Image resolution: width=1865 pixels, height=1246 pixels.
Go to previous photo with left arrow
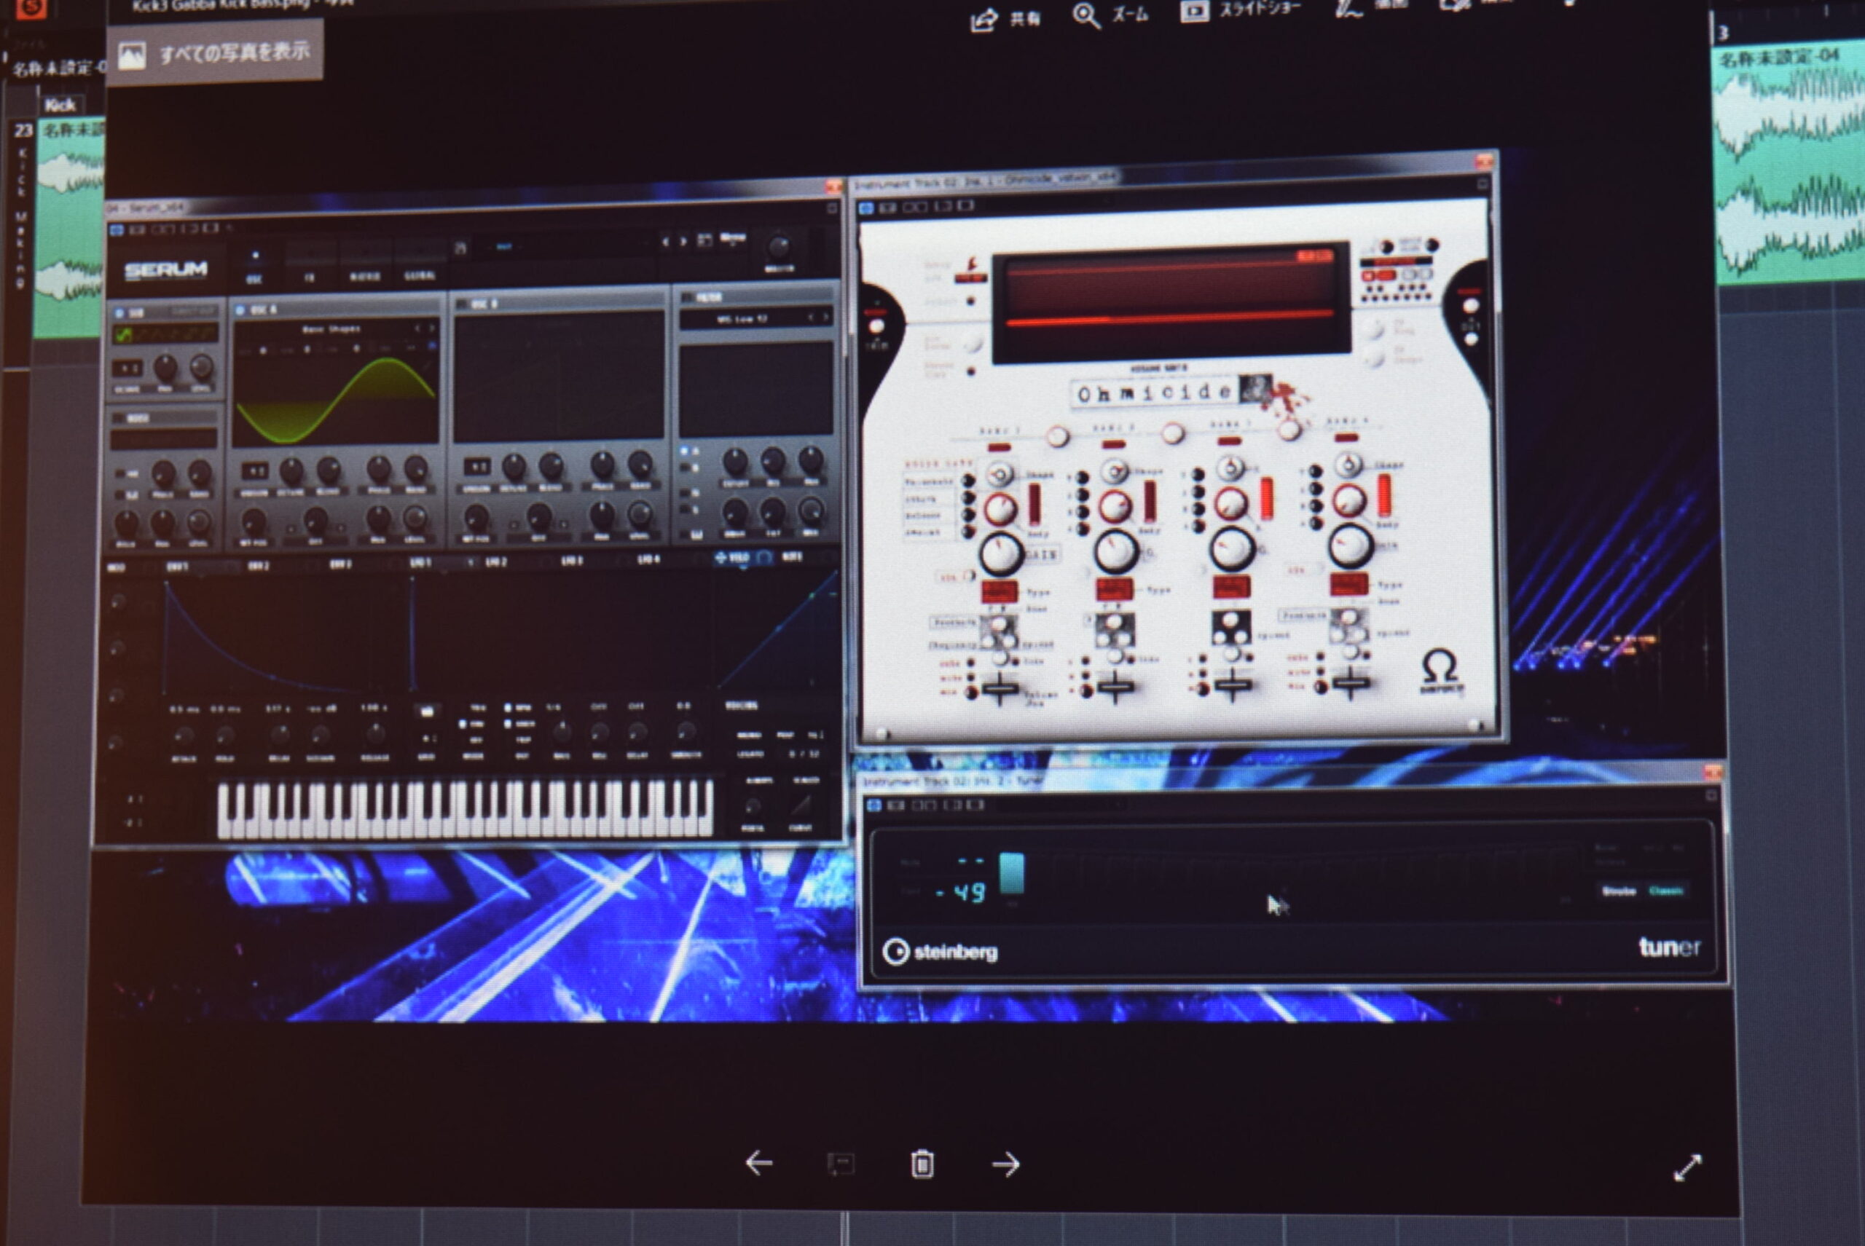point(759,1162)
